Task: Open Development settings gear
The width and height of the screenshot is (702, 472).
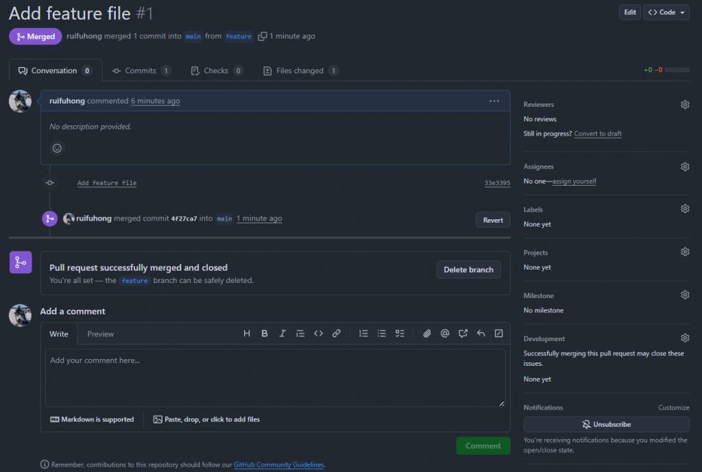Action: [685, 338]
